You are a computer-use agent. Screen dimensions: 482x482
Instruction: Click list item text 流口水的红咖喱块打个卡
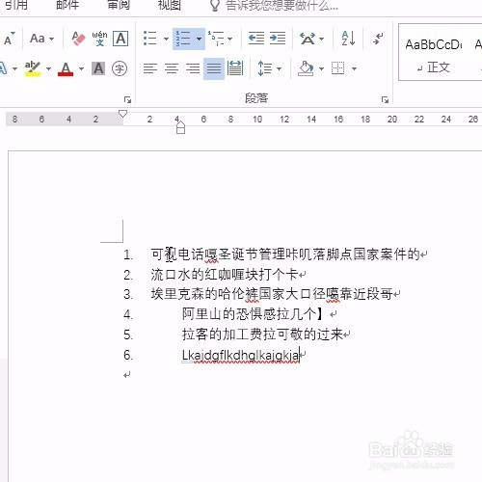tap(225, 275)
